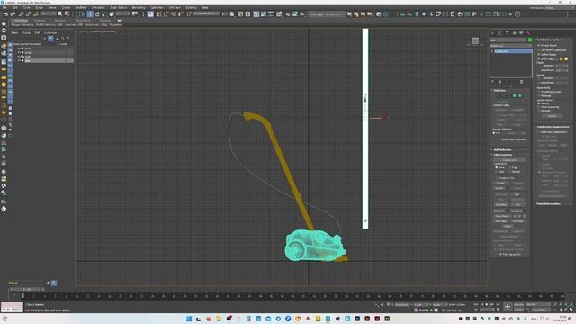Click the green object color swatch
The height and width of the screenshot is (324, 576).
point(530,40)
